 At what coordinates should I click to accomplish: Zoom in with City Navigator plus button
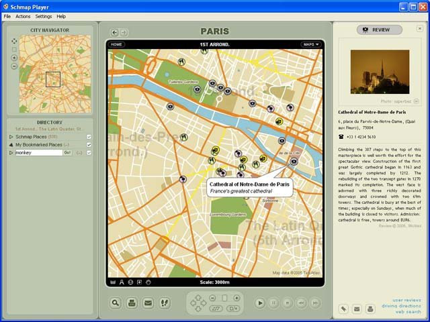pyautogui.click(x=14, y=58)
